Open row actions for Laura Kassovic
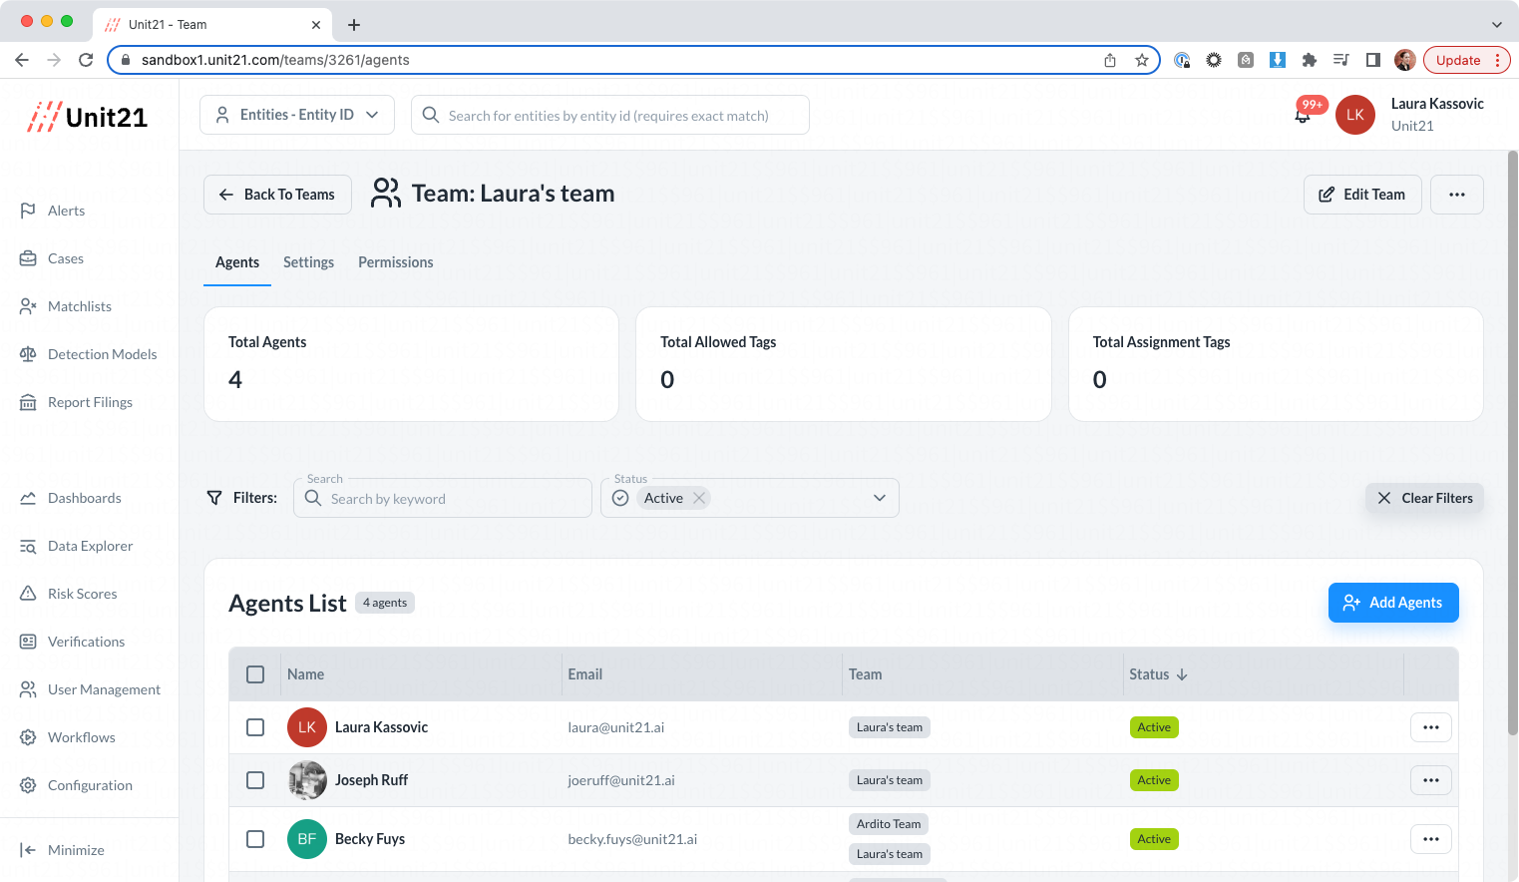 pyautogui.click(x=1431, y=727)
